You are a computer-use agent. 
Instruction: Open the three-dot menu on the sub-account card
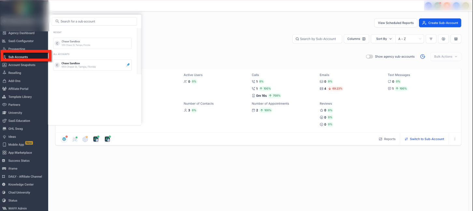pyautogui.click(x=455, y=139)
